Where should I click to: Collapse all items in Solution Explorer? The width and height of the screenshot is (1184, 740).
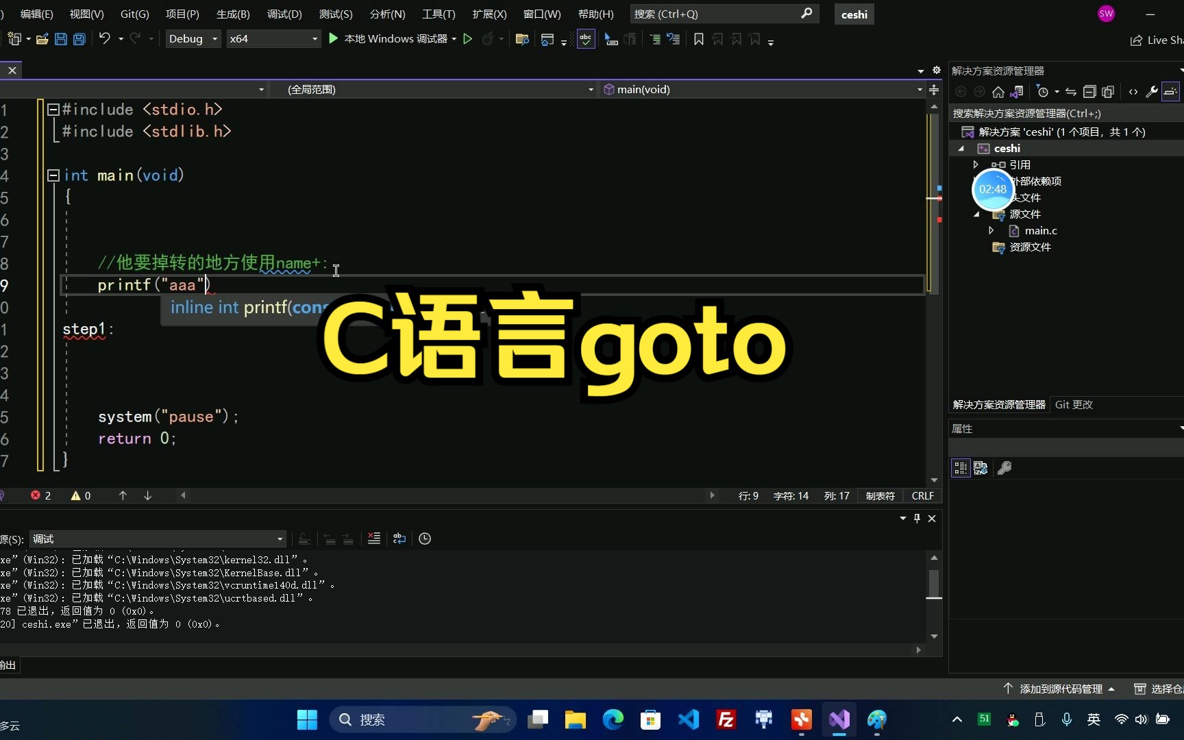tap(1089, 92)
